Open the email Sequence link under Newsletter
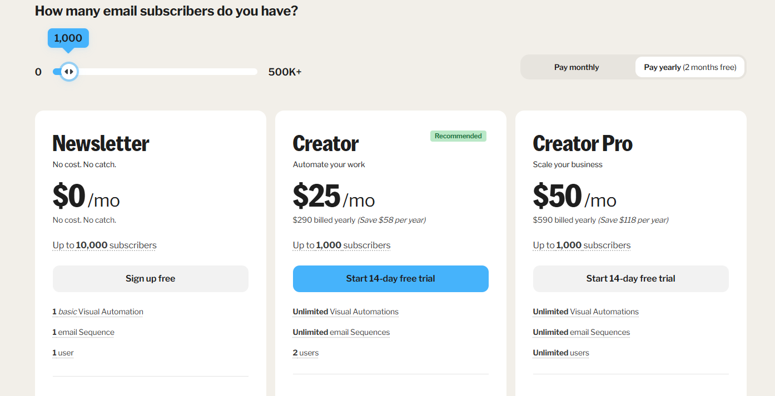 [83, 332]
